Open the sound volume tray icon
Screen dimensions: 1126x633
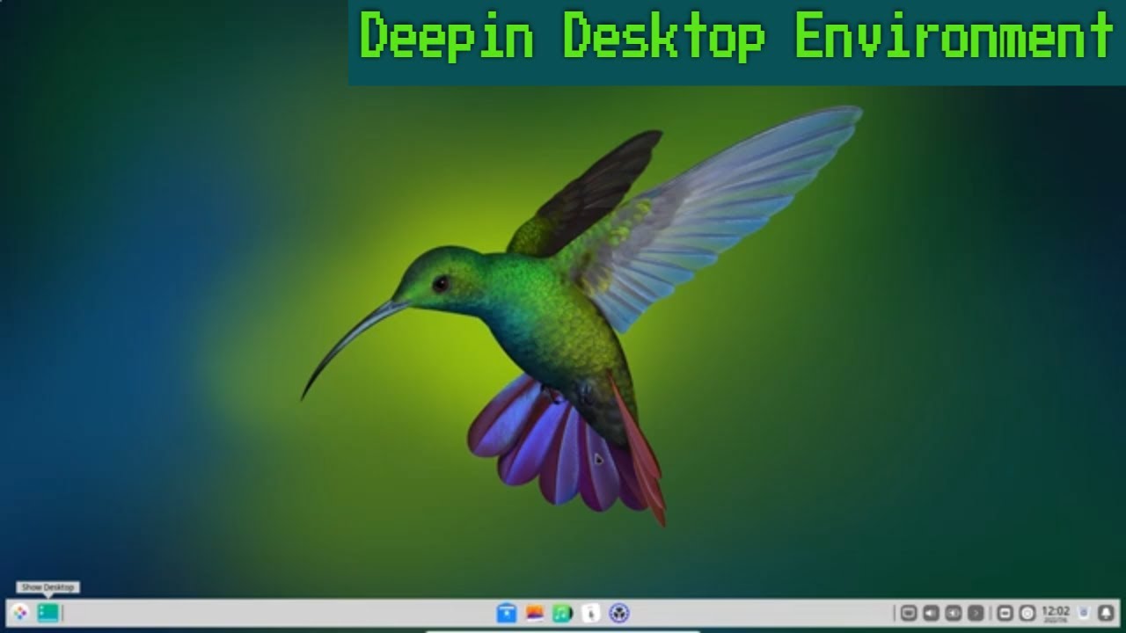931,613
